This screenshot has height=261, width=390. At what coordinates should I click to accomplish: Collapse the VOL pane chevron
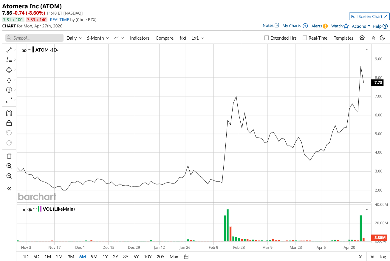coord(367,209)
